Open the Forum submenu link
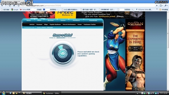This screenshot has height=95, width=169. [79, 25]
